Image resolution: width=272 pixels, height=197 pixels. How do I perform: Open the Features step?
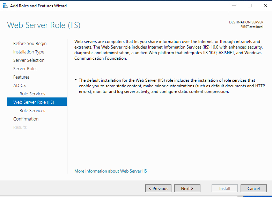point(21,77)
